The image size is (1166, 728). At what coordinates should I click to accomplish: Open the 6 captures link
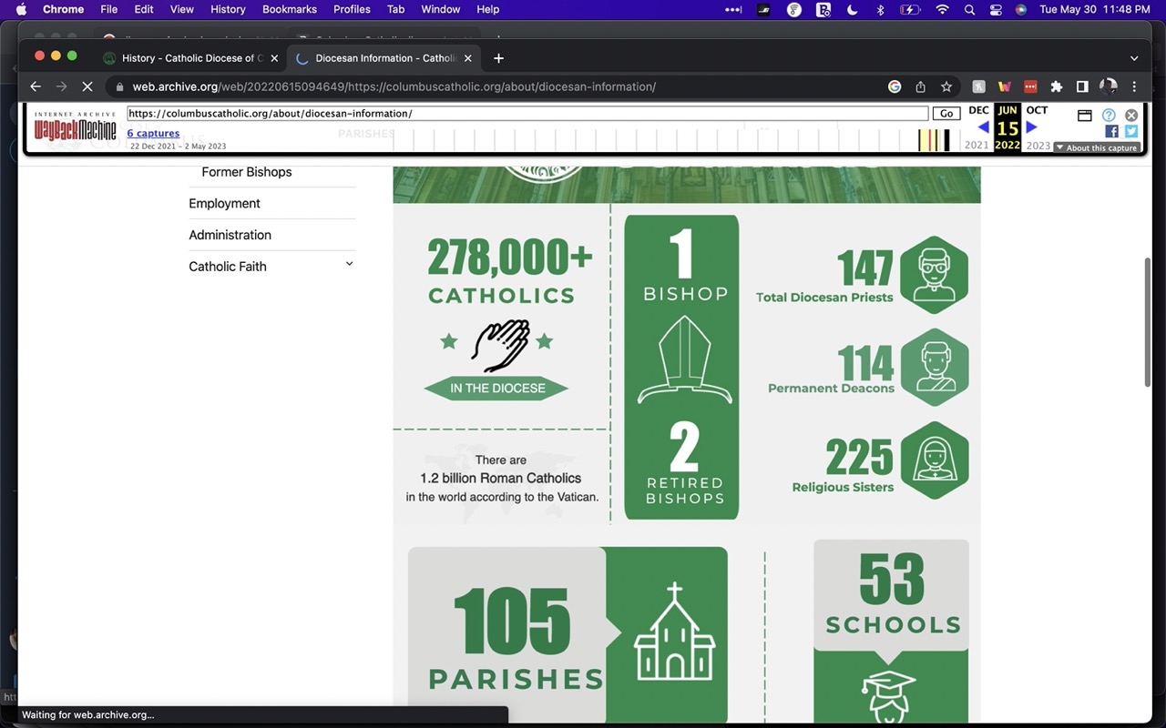tap(153, 134)
